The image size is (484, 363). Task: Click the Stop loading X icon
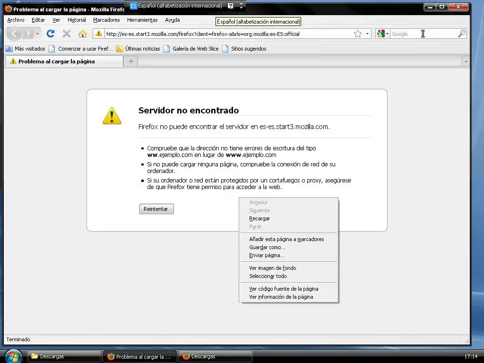click(66, 34)
